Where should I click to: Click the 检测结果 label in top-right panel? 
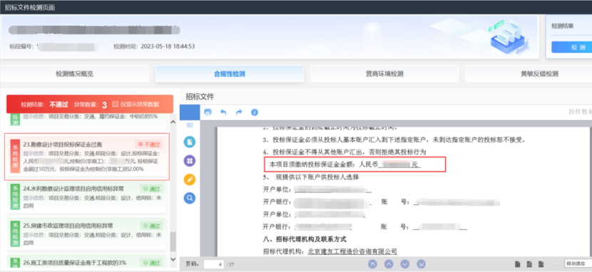click(x=563, y=26)
